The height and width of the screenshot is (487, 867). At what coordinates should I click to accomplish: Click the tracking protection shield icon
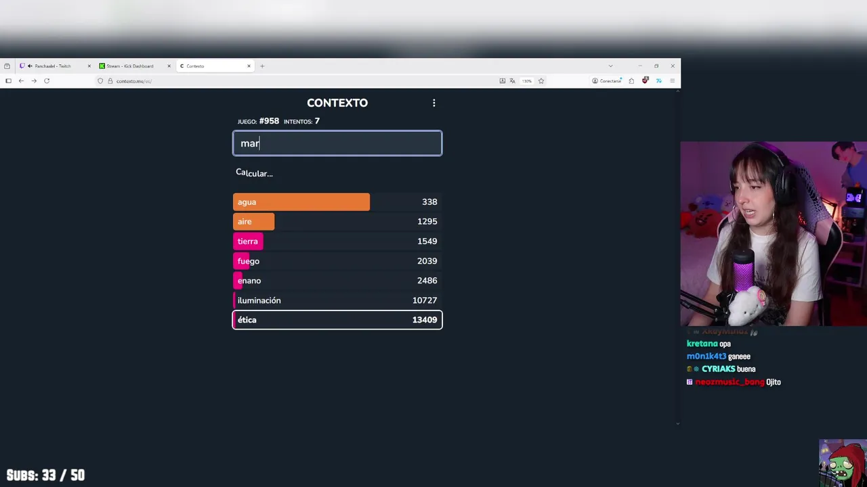pyautogui.click(x=100, y=80)
